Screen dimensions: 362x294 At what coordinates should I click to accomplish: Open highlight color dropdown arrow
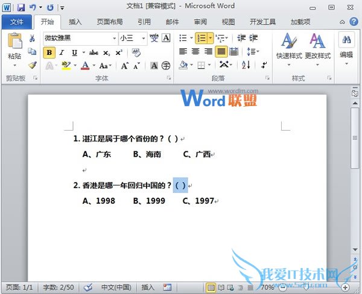pyautogui.click(x=75, y=66)
